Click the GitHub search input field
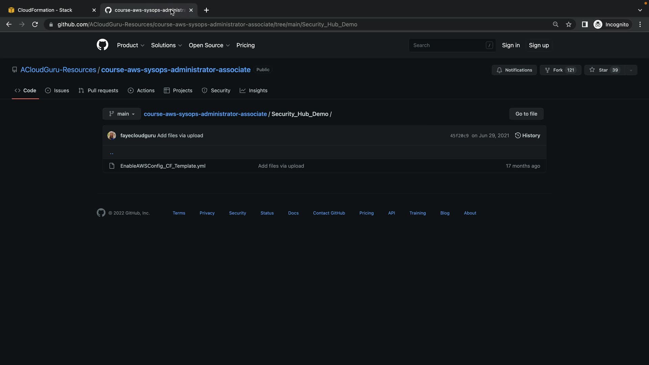649x365 pixels. [448, 45]
